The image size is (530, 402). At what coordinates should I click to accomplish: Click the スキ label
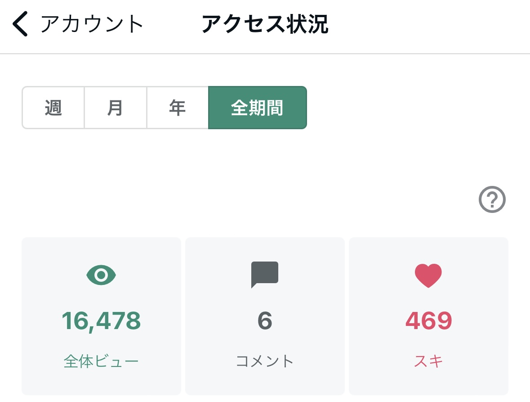428,361
